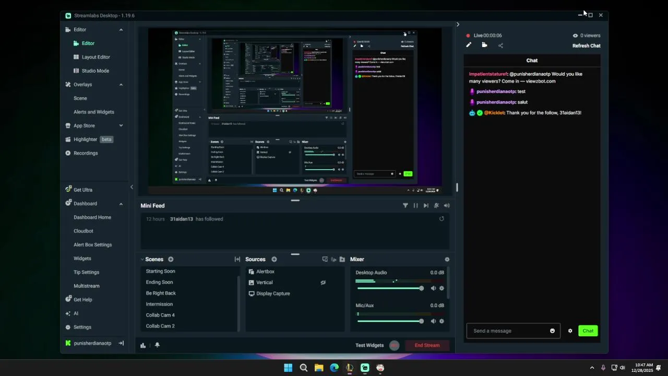Edit stream info with pencil icon
Screen dimensions: 668x376
pyautogui.click(x=469, y=45)
